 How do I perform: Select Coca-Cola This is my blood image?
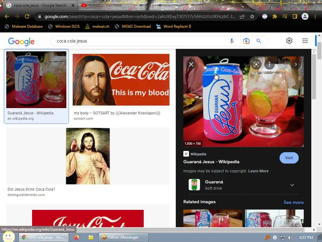click(x=121, y=80)
